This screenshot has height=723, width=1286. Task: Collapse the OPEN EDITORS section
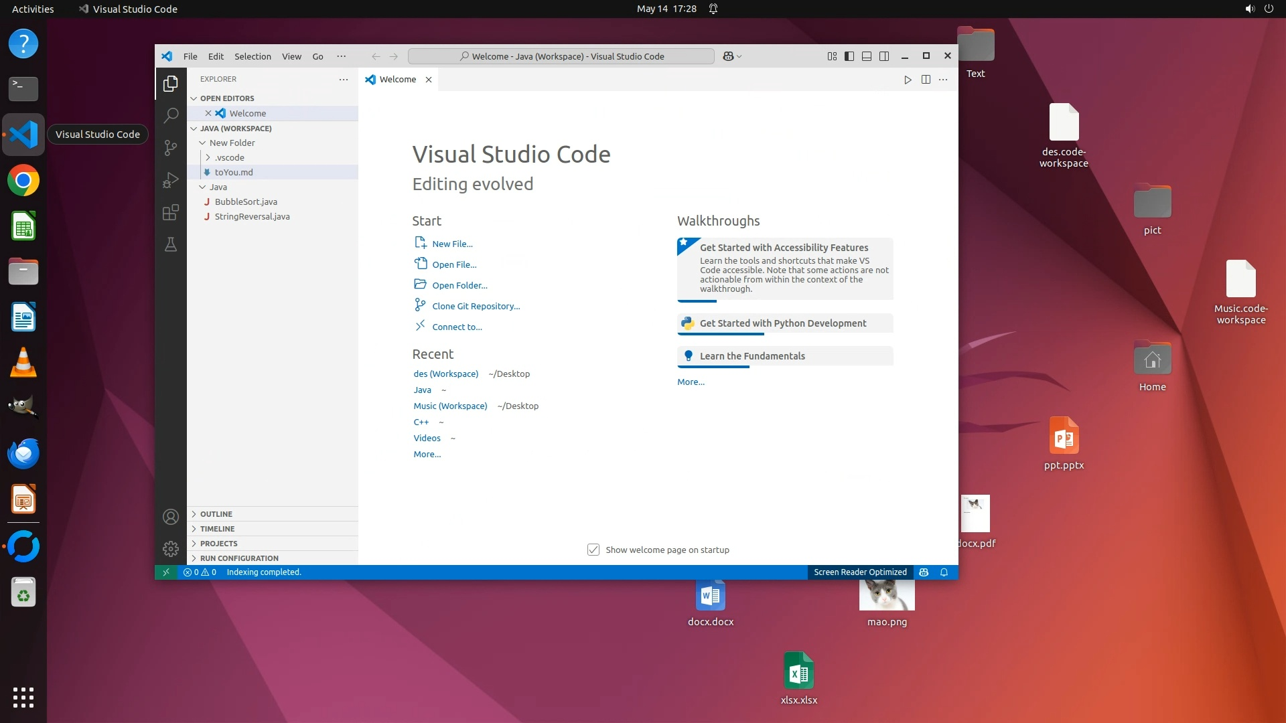click(226, 98)
